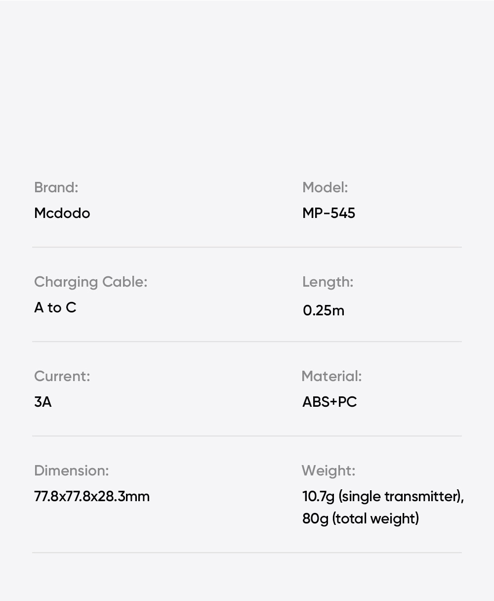
Task: Select the ABS+PC material value
Action: (329, 402)
